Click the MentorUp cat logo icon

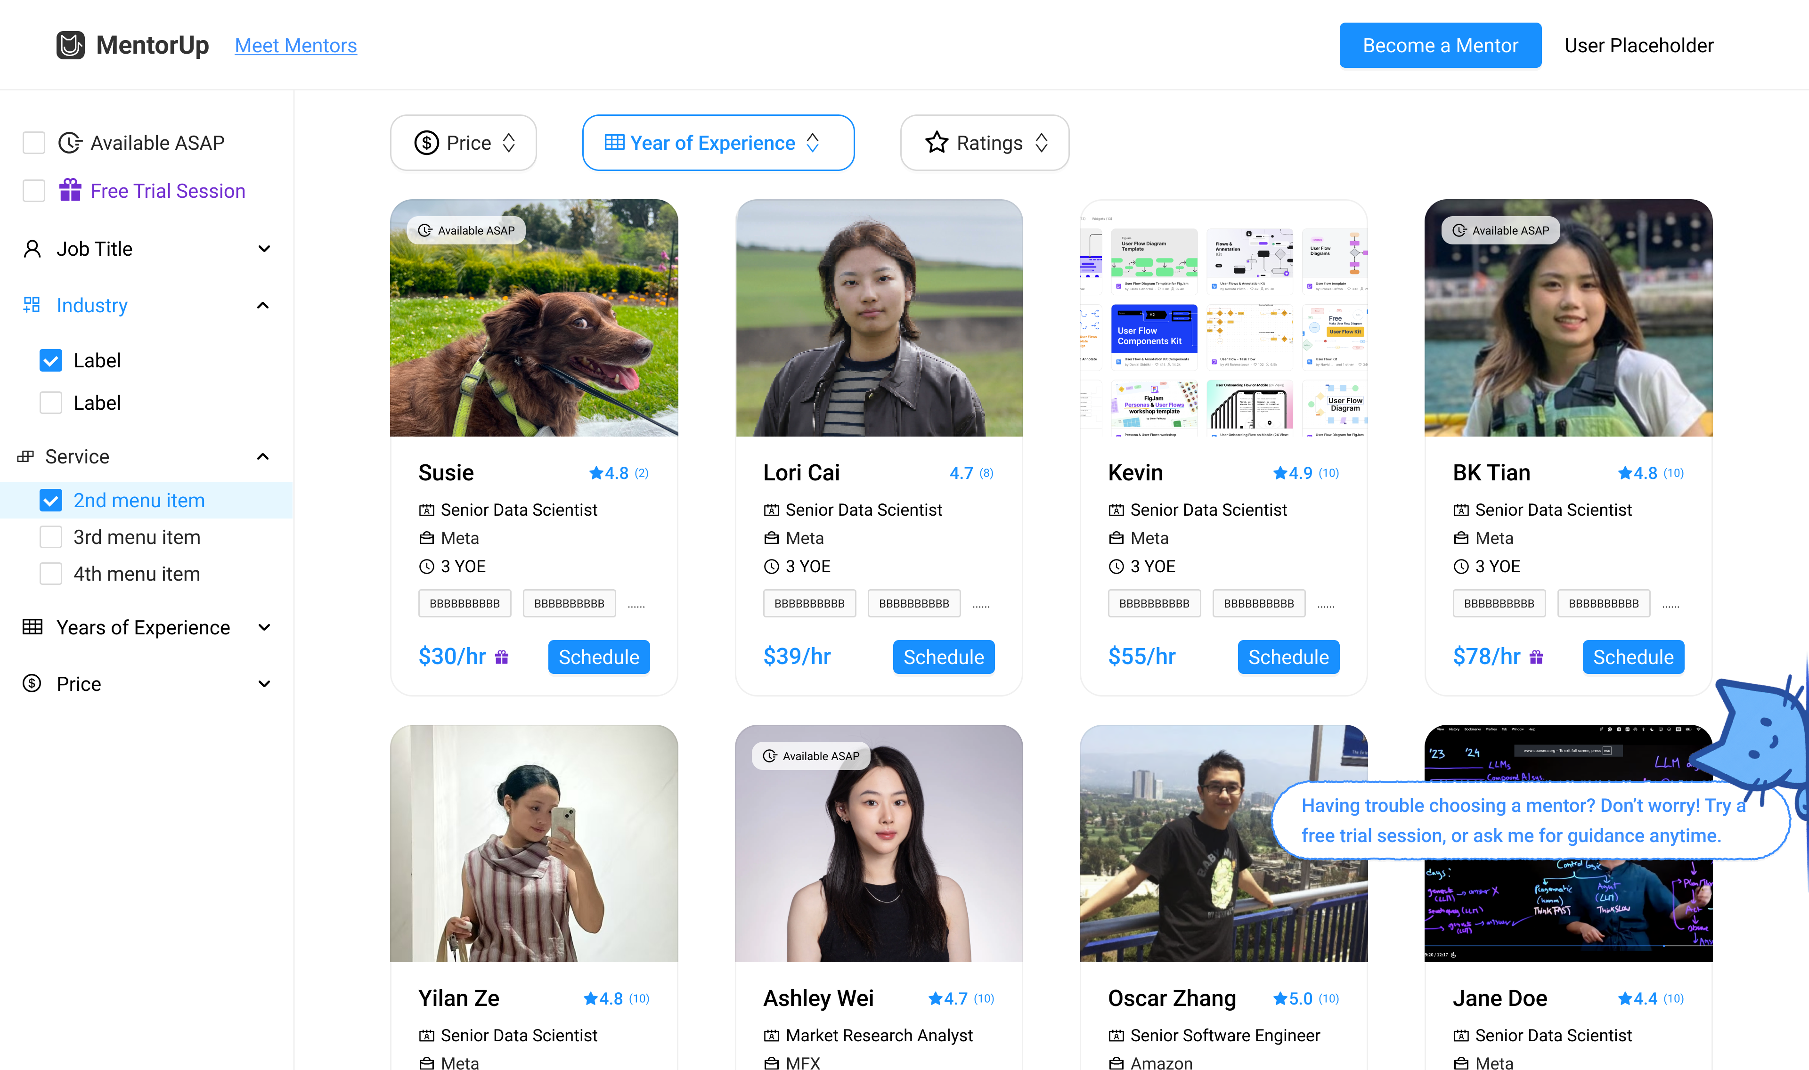pos(71,45)
